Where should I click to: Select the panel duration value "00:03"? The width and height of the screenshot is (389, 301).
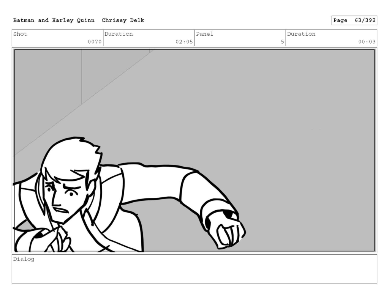[x=367, y=42]
